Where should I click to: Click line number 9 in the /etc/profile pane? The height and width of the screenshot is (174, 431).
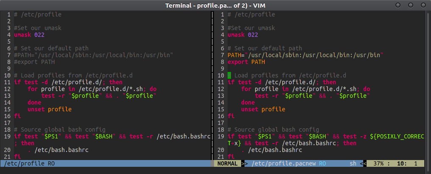pos(9,69)
